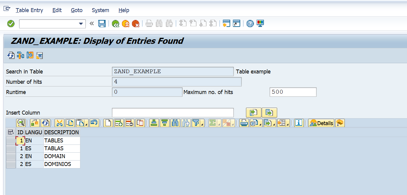Click the select-all icon in grid header

tap(11, 132)
